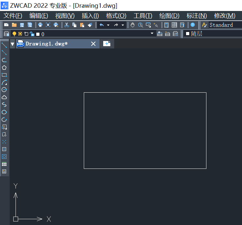Viewport: 242px width, 225px height.
Task: Open the 视图(V) View menu
Action: (65, 16)
